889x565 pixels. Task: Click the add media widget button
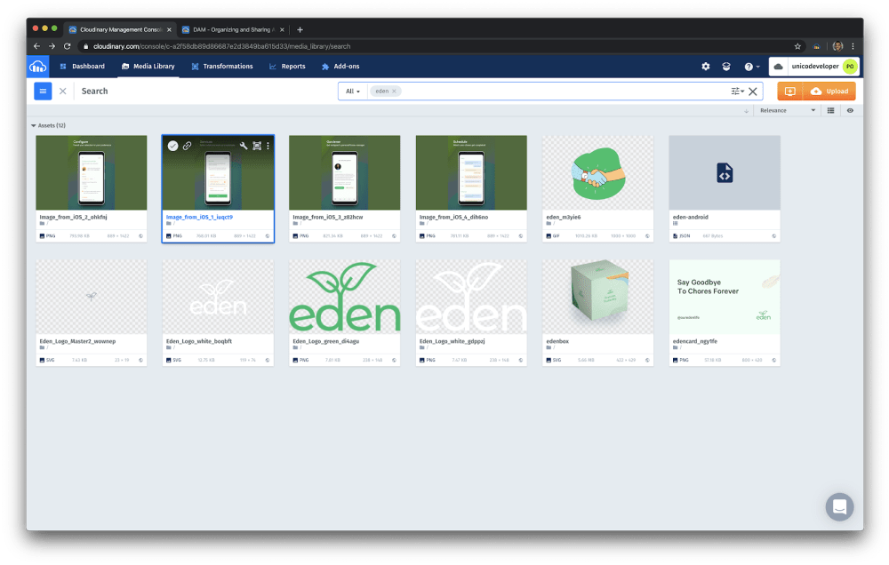(789, 92)
